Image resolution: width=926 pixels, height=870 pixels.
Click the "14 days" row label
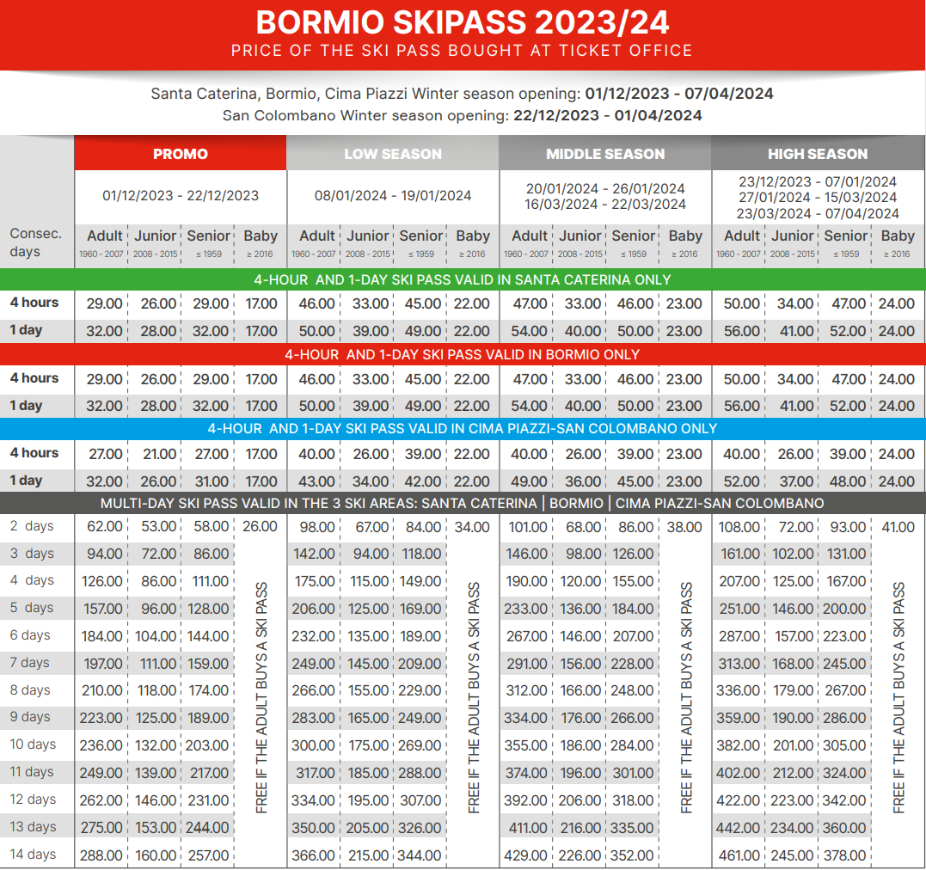click(x=33, y=854)
